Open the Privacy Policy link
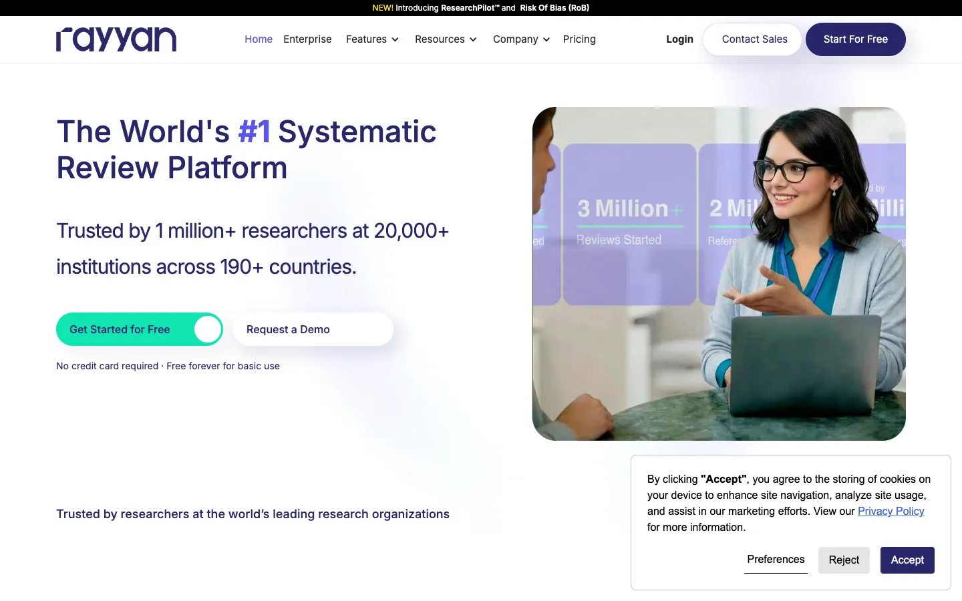The height and width of the screenshot is (601, 962). [x=891, y=511]
